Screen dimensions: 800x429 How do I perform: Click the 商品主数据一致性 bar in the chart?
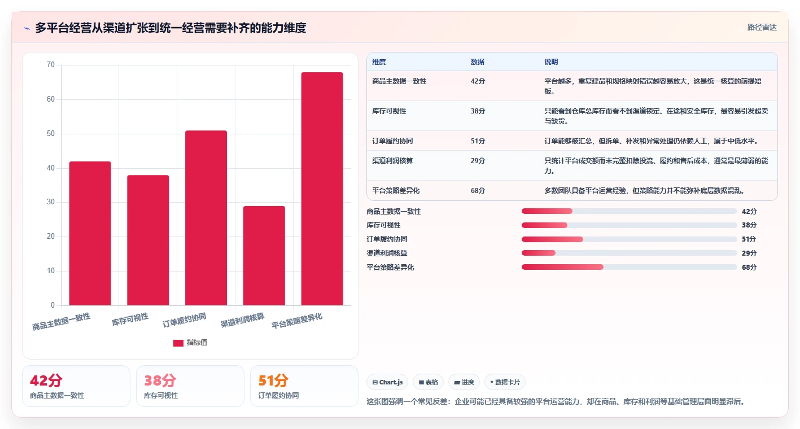pyautogui.click(x=90, y=233)
